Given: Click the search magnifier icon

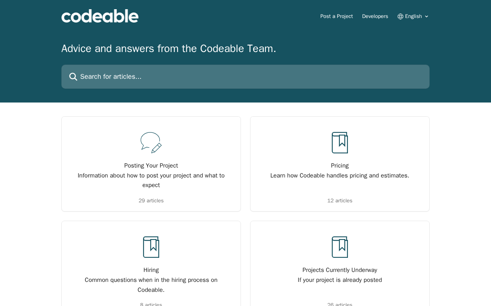Looking at the screenshot, I should point(73,77).
